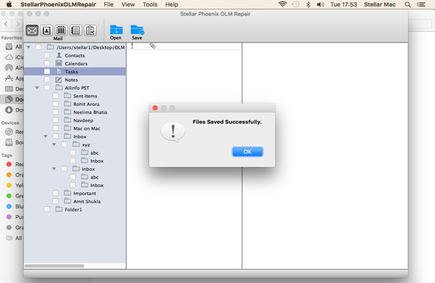The height and width of the screenshot is (283, 435).
Task: Click the Notes view toolbar icon
Action: click(76, 30)
